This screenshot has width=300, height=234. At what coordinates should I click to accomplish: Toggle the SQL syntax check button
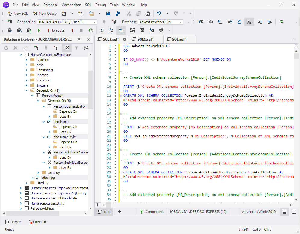click(249, 22)
